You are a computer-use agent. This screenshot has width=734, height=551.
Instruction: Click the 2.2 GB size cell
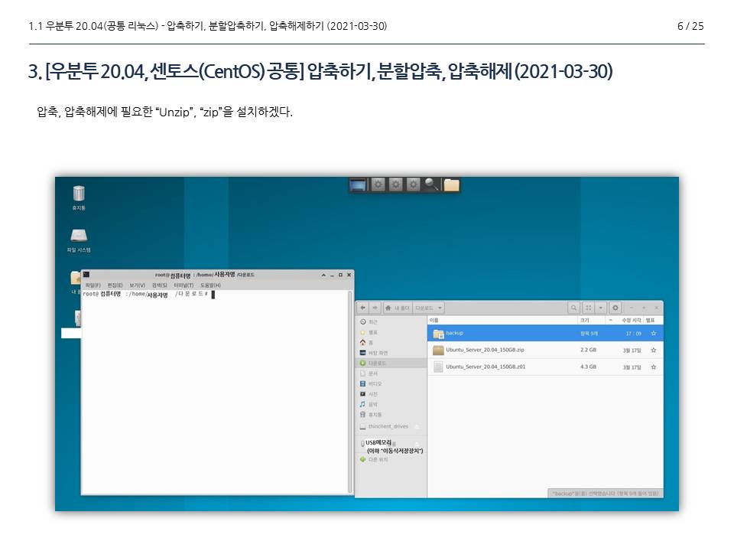coord(588,350)
